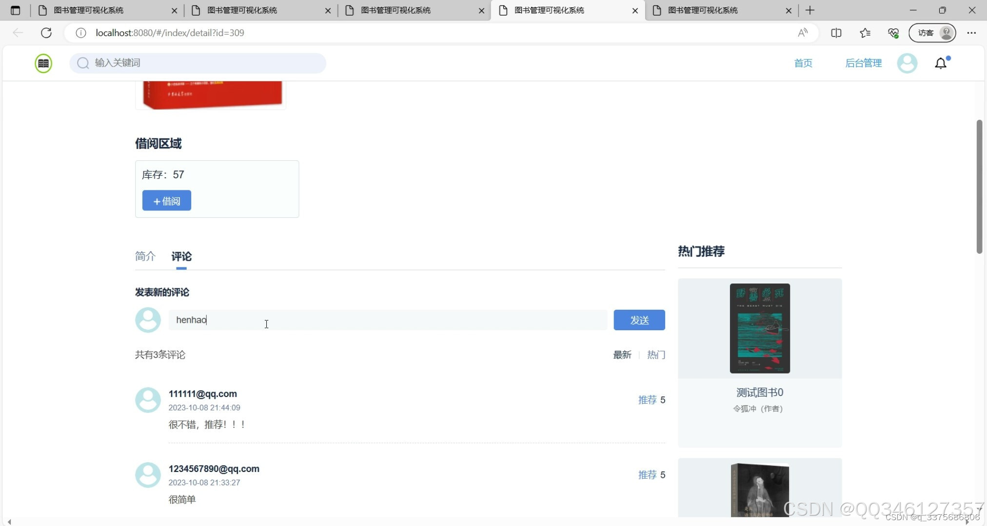Image resolution: width=987 pixels, height=526 pixels.
Task: Click the page vertical scrollbar thumb
Action: pos(979,187)
